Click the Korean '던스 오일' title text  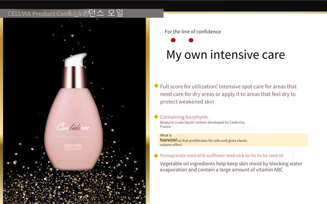(x=106, y=13)
